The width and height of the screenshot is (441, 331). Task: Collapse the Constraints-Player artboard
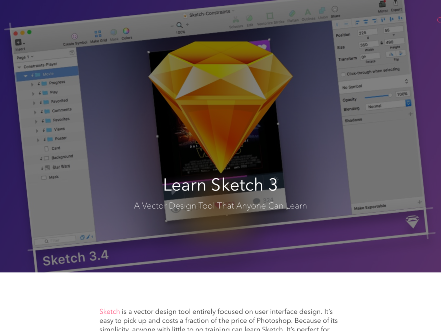[19, 67]
